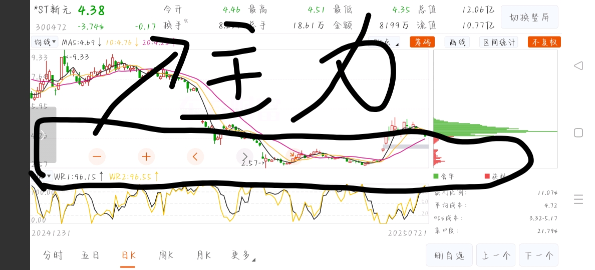Toggle the 画线 drawing mode
This screenshot has width=595, height=270.
point(457,42)
